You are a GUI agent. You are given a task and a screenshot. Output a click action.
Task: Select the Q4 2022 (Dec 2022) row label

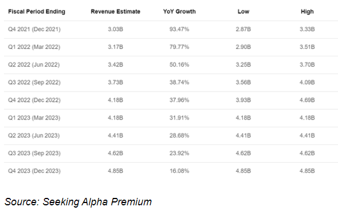(x=34, y=100)
